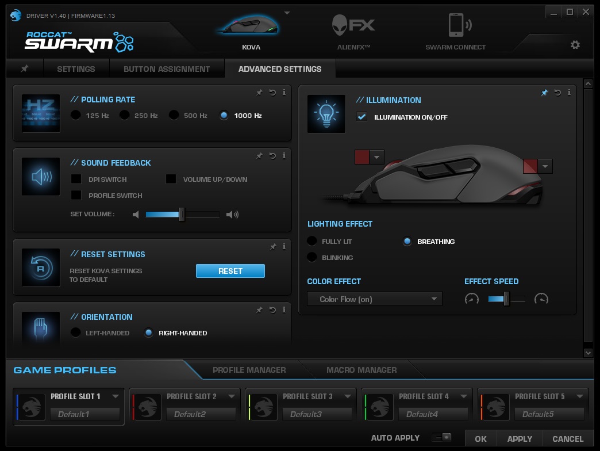The image size is (600, 451).
Task: Show Polling Rate info icon
Action: pyautogui.click(x=284, y=92)
